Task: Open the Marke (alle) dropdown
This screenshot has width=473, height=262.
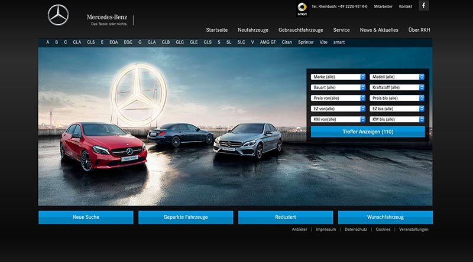Action: point(338,77)
